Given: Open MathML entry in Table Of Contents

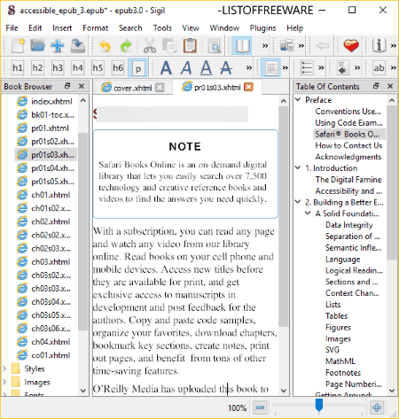Looking at the screenshot, I should tap(340, 361).
